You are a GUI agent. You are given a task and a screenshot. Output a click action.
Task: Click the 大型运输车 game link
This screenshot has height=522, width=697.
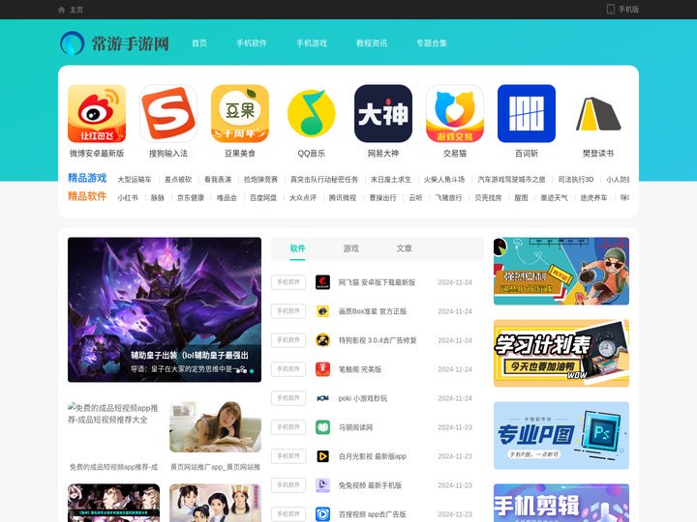pyautogui.click(x=135, y=180)
